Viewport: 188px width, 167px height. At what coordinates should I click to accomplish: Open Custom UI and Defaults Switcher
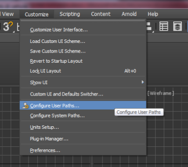(83, 94)
